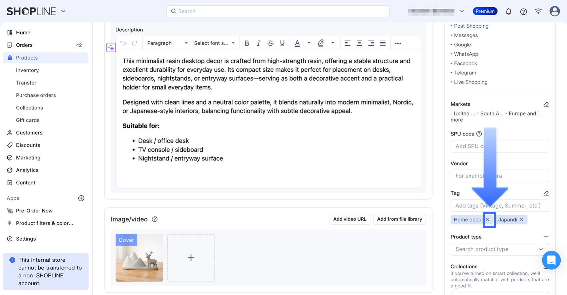Open Products in sidebar
This screenshot has height=295, width=567.
pyautogui.click(x=46, y=58)
